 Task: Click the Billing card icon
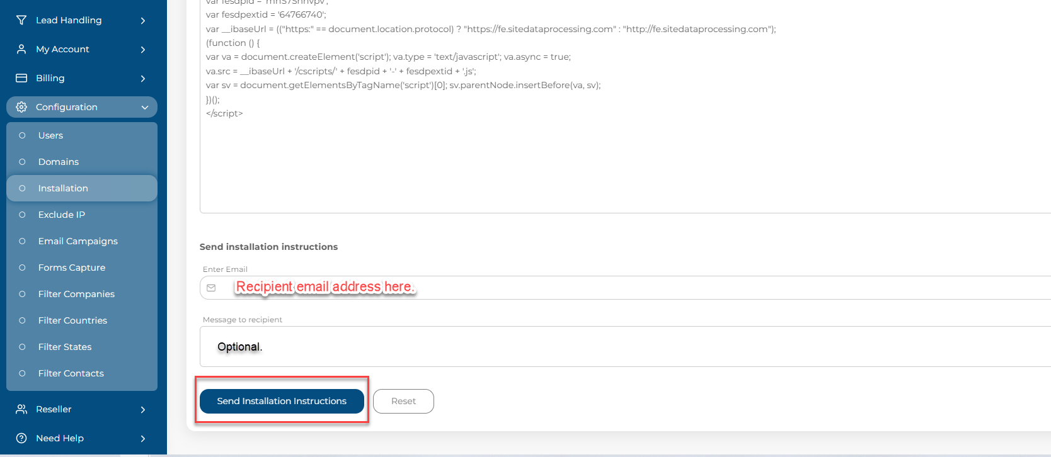tap(21, 78)
